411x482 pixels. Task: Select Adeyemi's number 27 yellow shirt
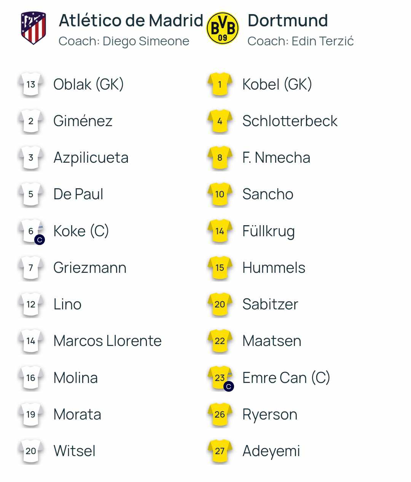pos(220,451)
